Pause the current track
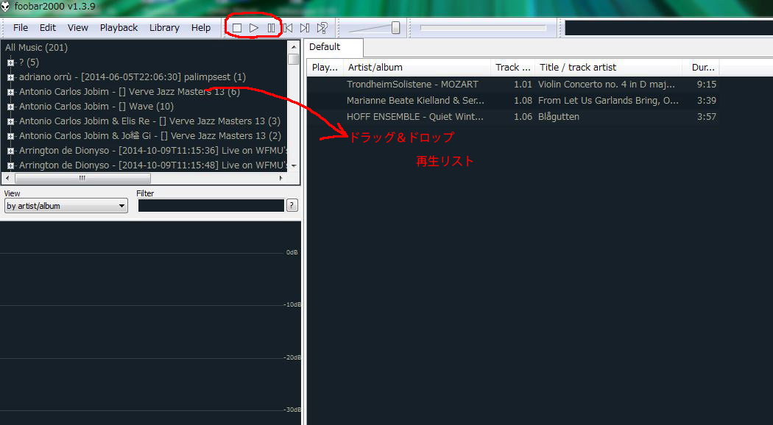The height and width of the screenshot is (425, 773). click(x=271, y=28)
